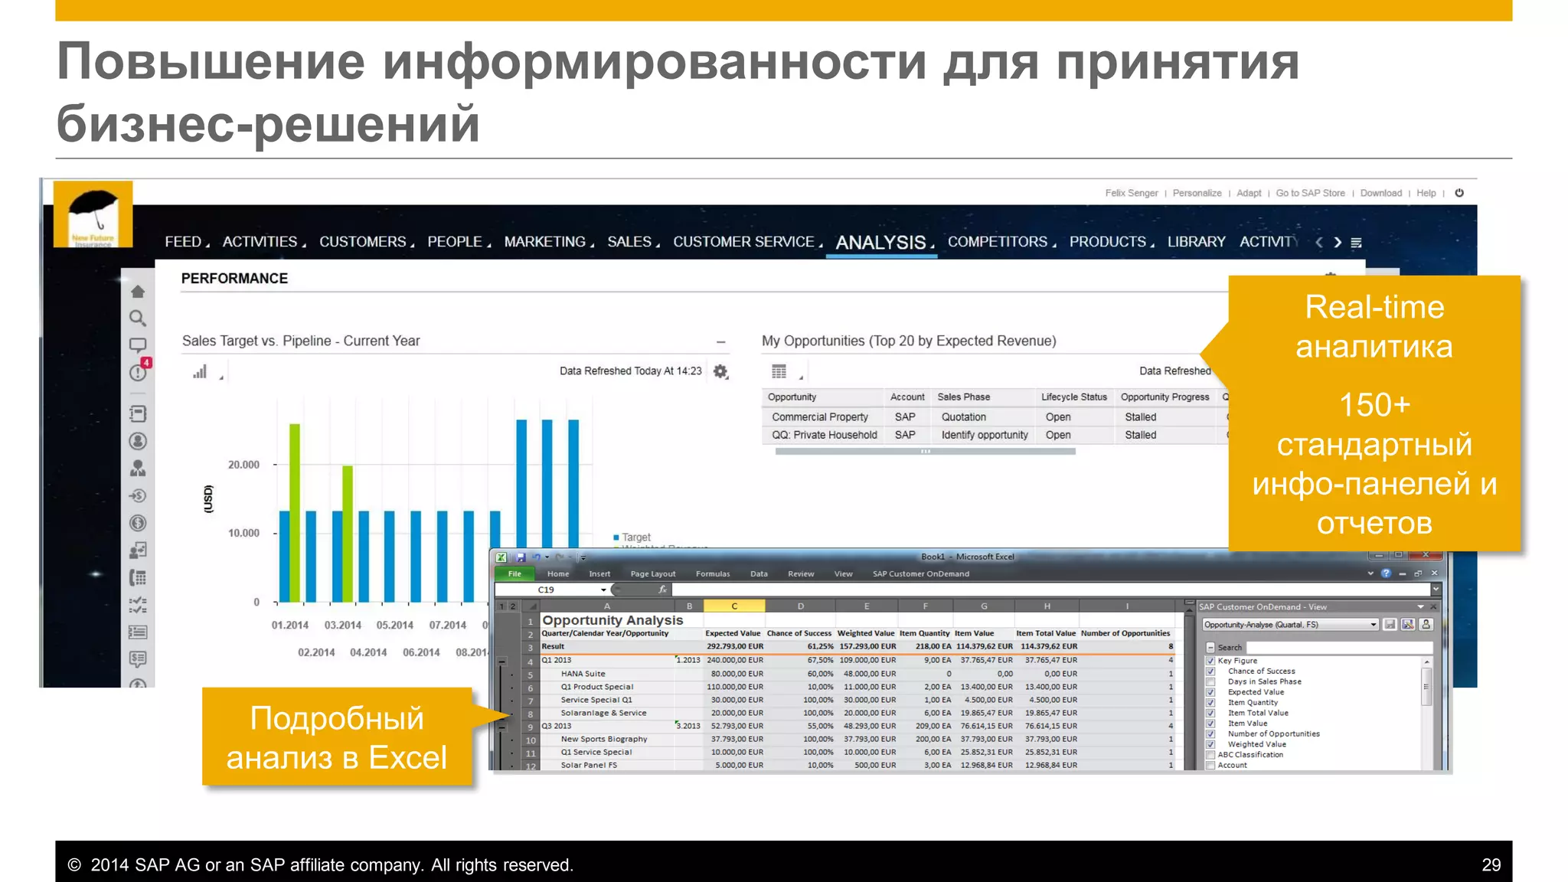Screen dimensions: 1568x882
Task: Open the speech bubble feed icon in sidebar
Action: [138, 345]
